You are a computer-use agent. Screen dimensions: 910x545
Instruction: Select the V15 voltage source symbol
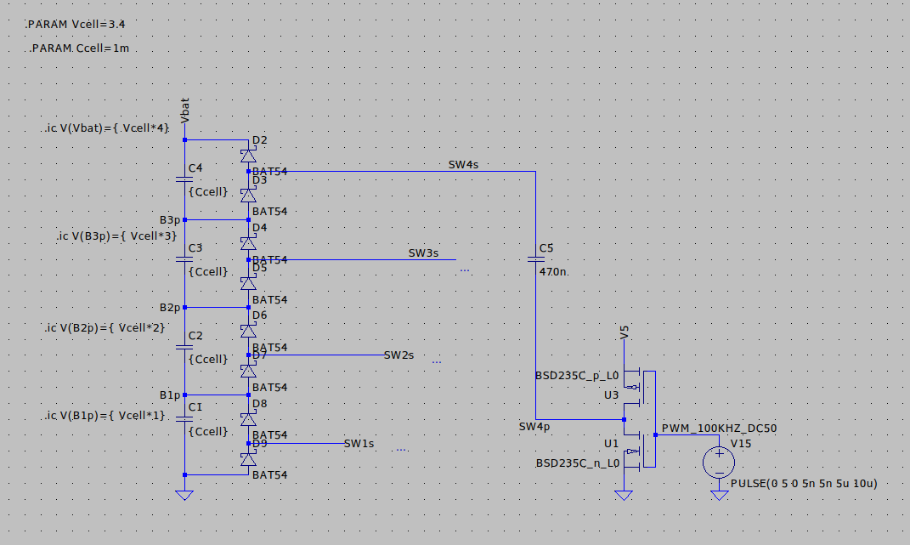click(x=719, y=463)
